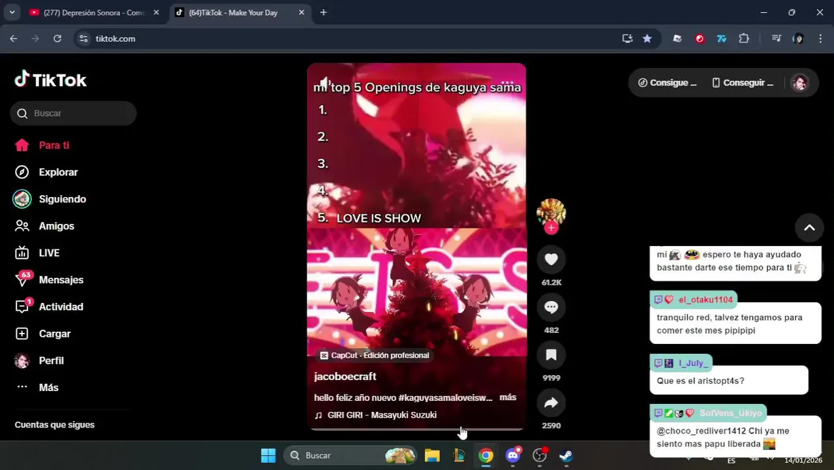Open Chrome three-dot menu
The image size is (834, 470).
(820, 39)
